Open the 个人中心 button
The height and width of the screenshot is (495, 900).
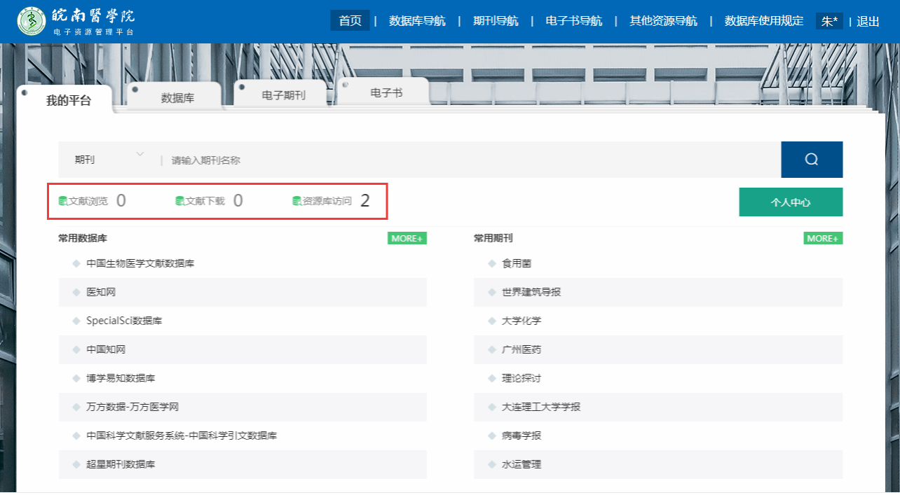(x=791, y=202)
